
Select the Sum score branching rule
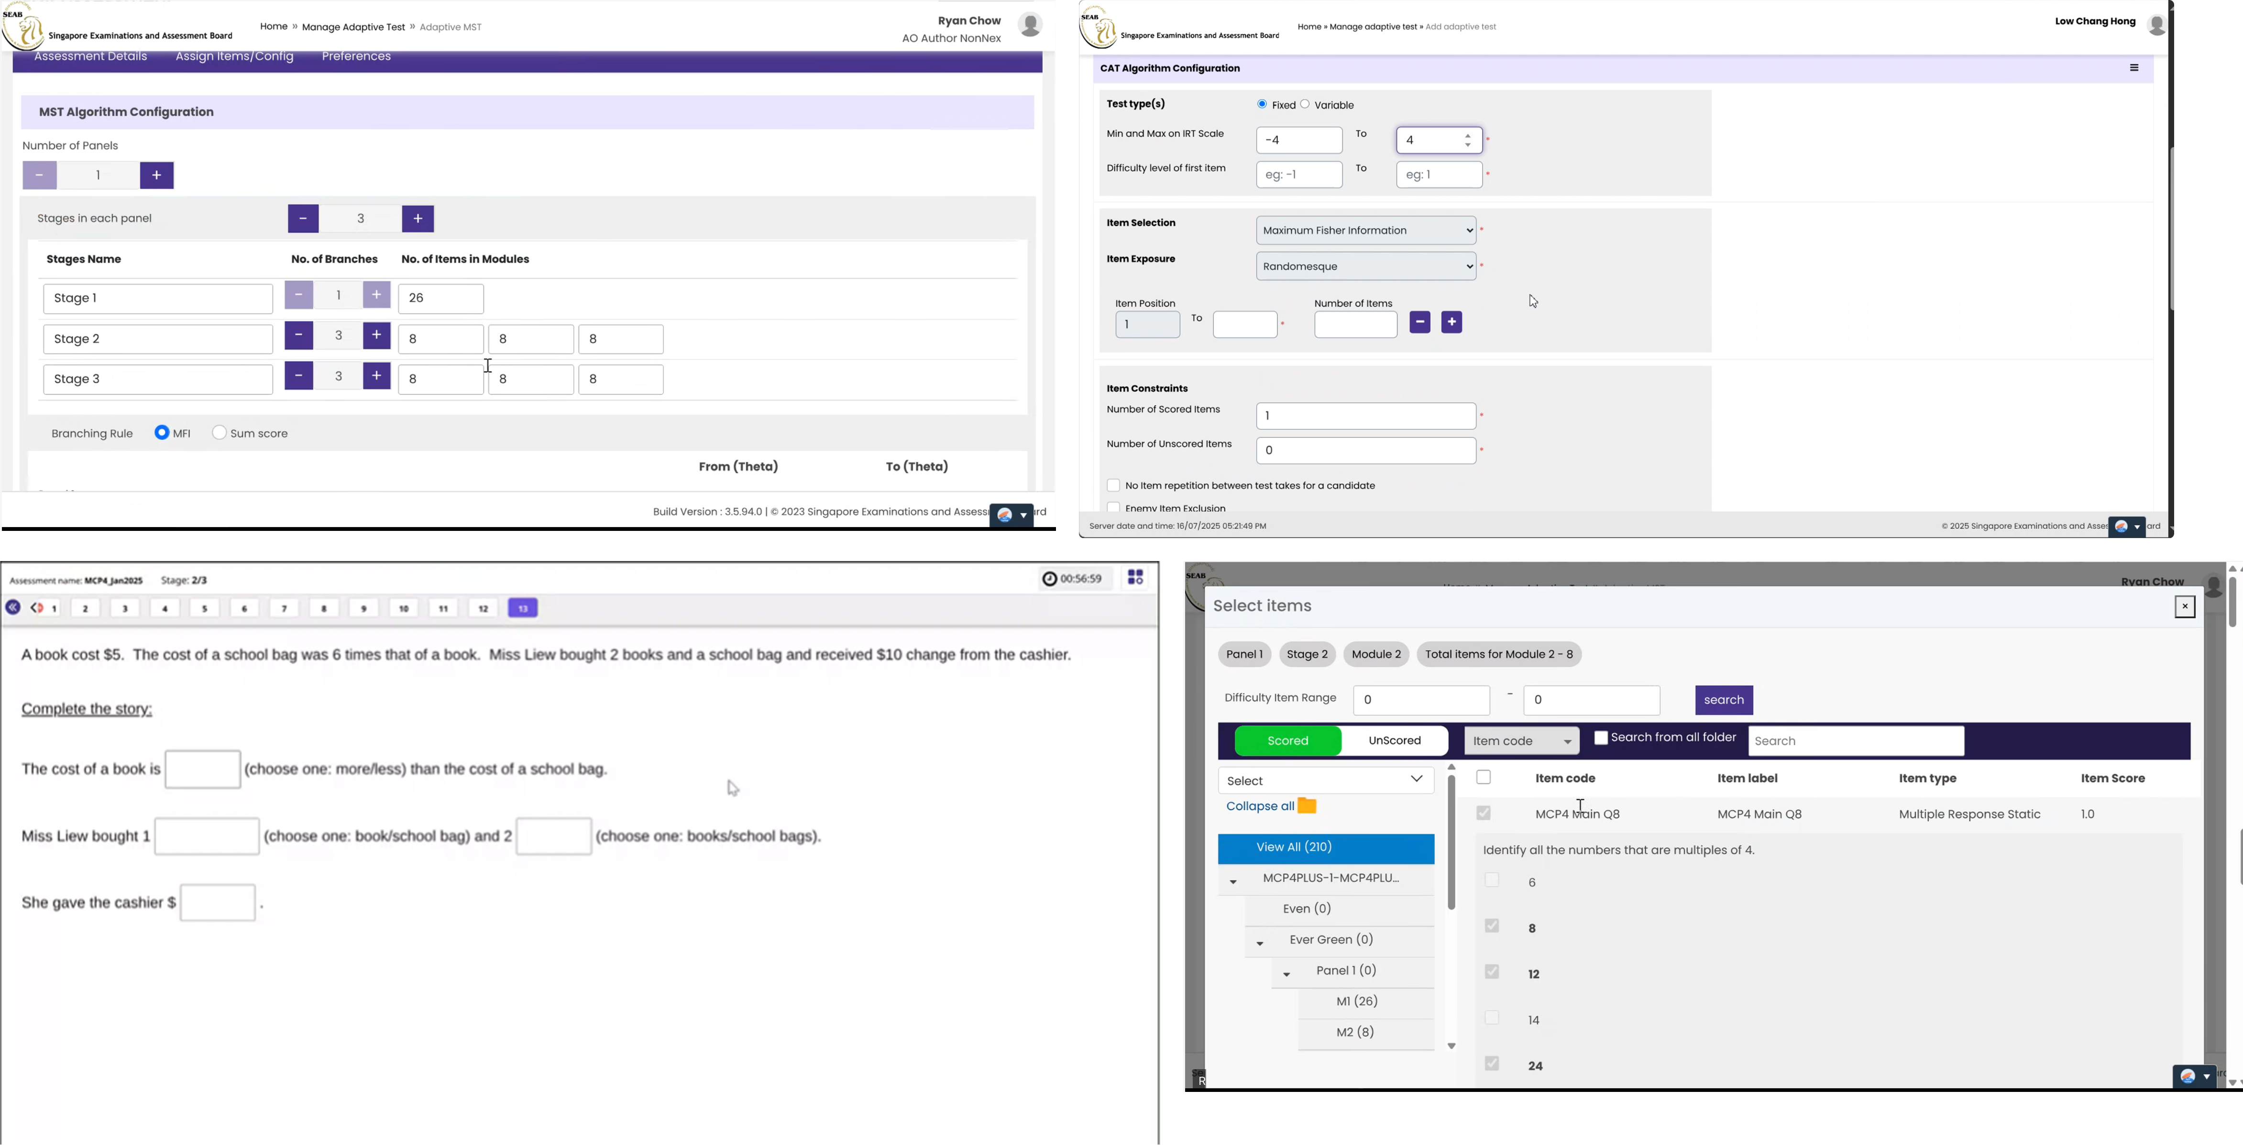click(x=220, y=433)
